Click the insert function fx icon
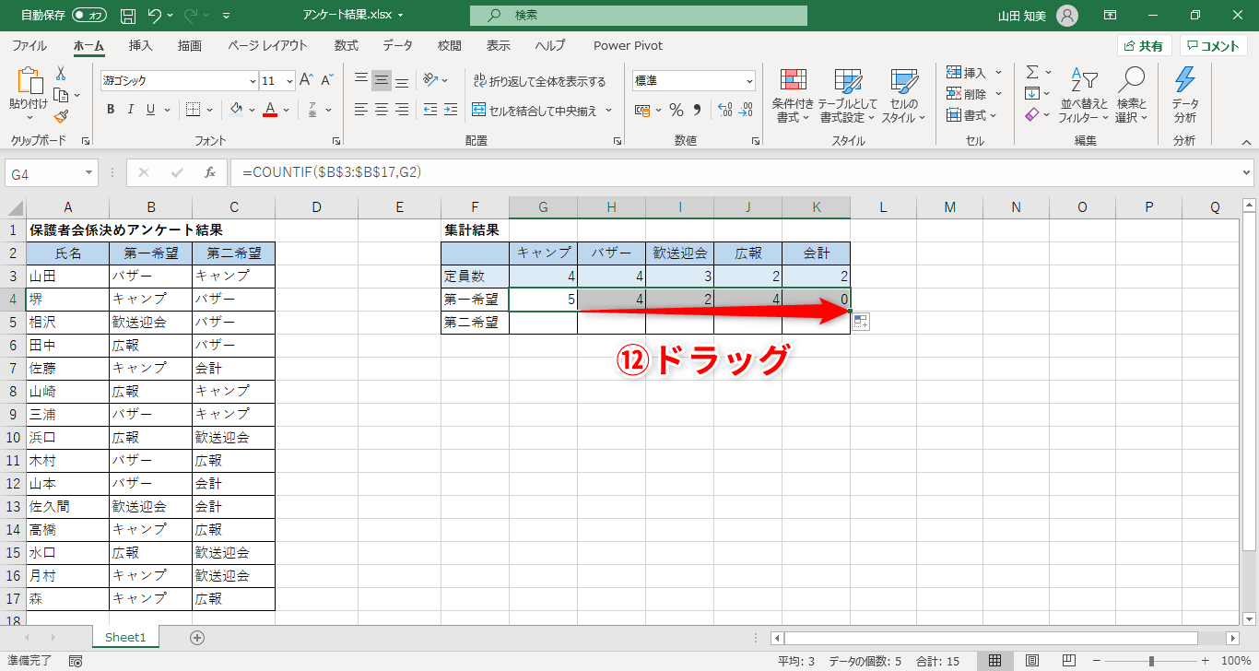1259x671 pixels. pyautogui.click(x=210, y=172)
